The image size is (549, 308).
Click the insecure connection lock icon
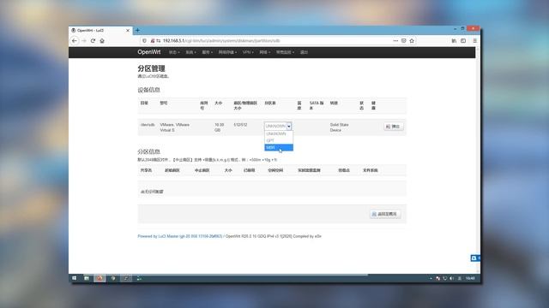(x=153, y=41)
